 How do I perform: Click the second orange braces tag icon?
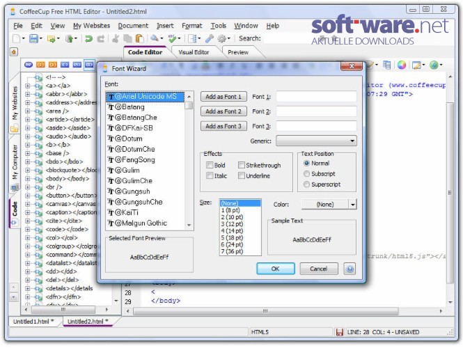(x=52, y=64)
